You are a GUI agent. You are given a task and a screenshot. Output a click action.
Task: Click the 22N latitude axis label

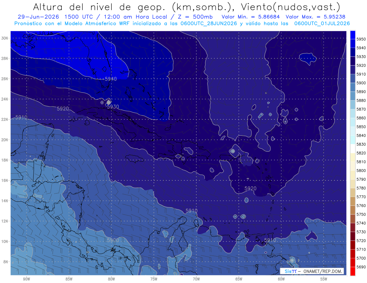(x=5, y=119)
